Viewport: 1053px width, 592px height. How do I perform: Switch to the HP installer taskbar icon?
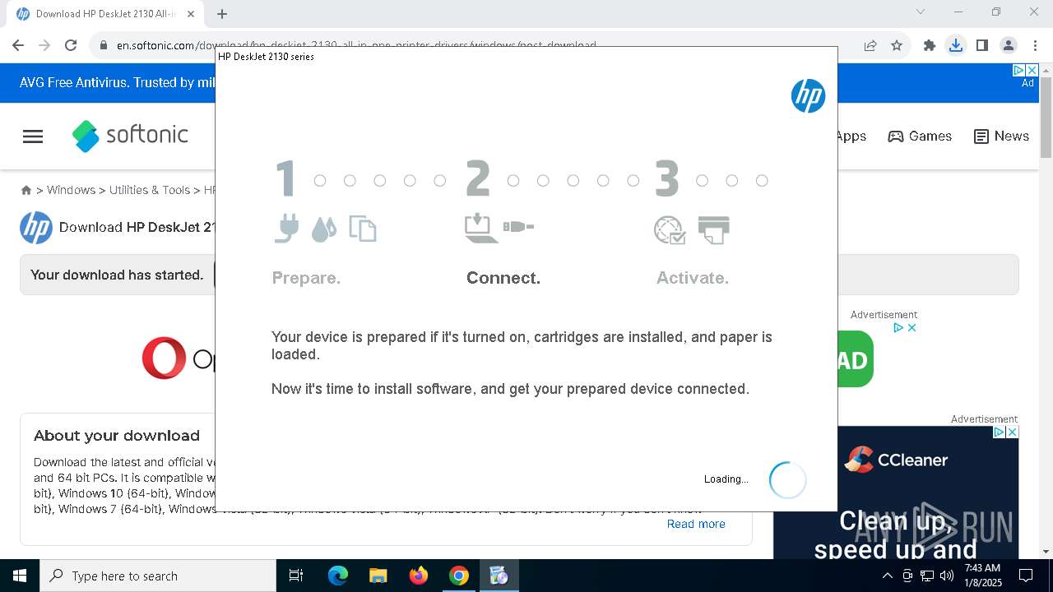pos(499,576)
